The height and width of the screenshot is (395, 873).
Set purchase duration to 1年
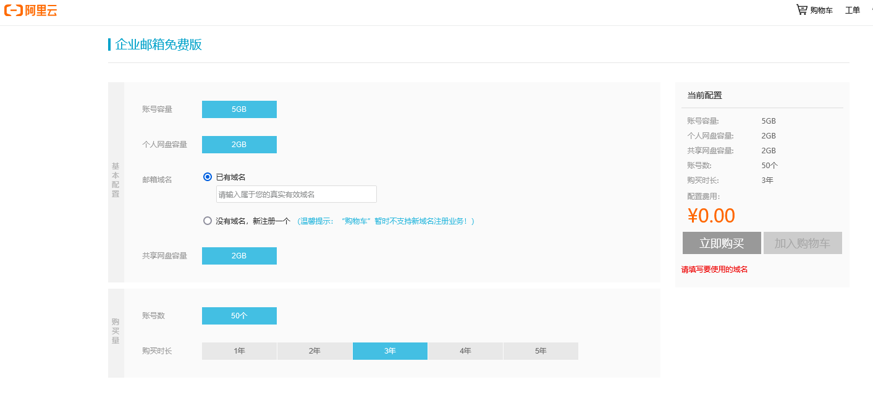tap(239, 351)
